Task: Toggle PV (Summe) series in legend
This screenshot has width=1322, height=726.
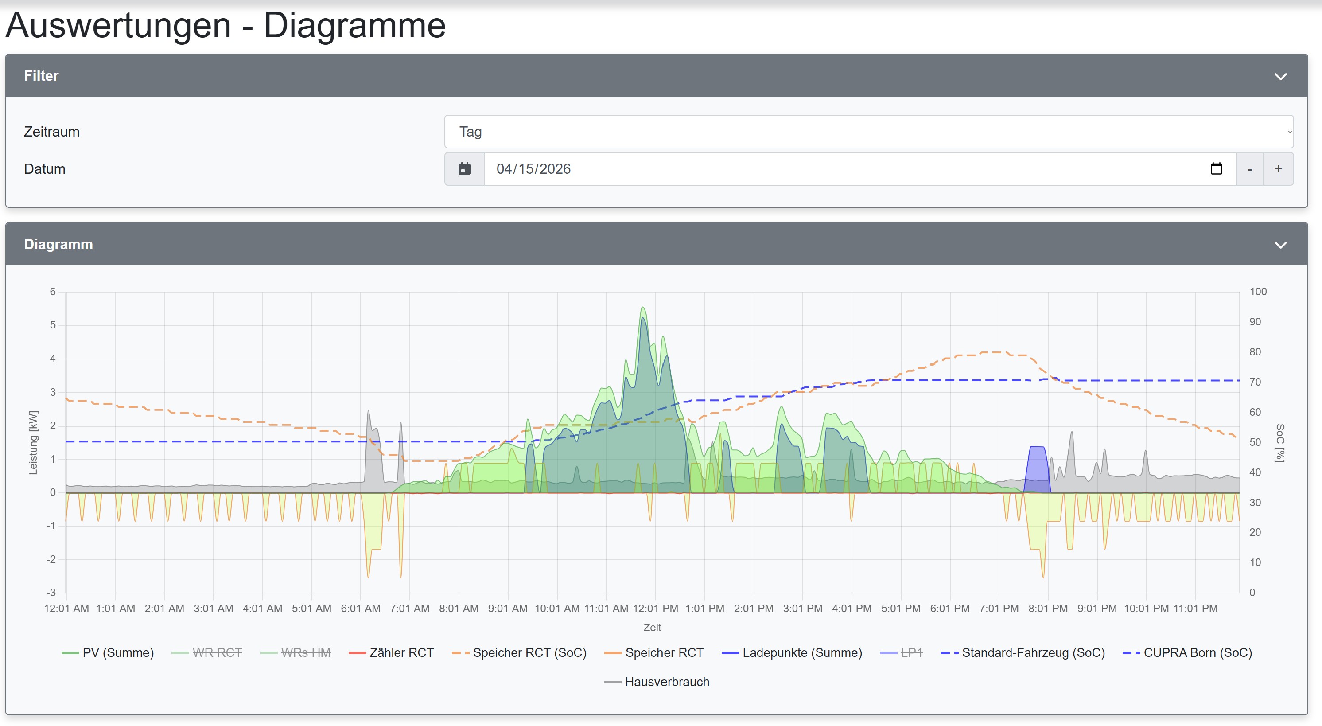Action: click(x=117, y=652)
